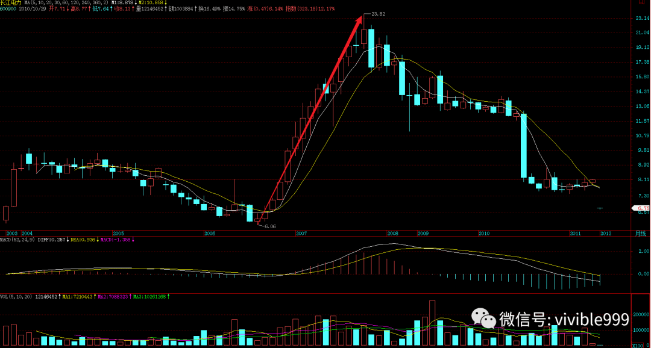Image resolution: width=651 pixels, height=348 pixels.
Task: Click the date 2010/10/29
Action: pos(33,8)
